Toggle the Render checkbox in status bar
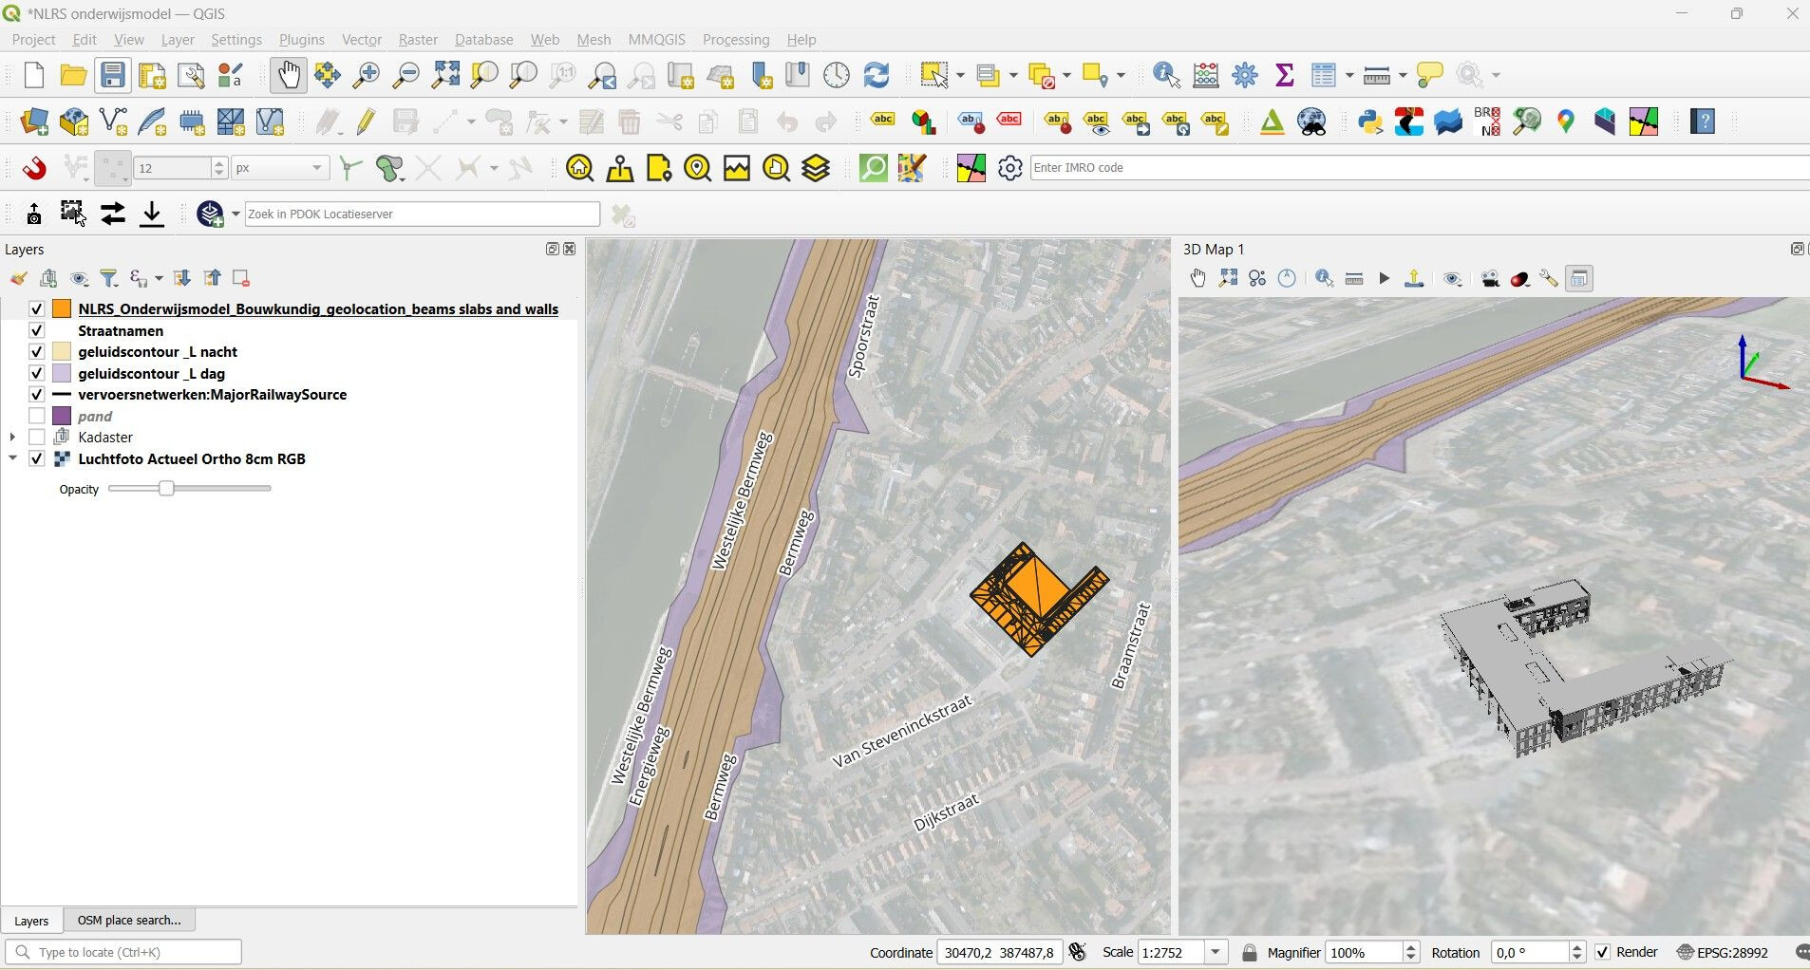1810x970 pixels. click(1603, 953)
